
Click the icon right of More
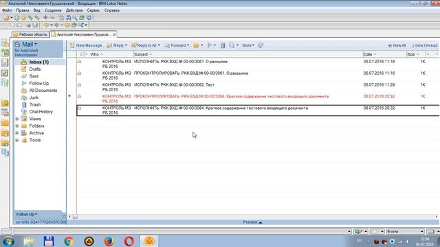click(x=261, y=45)
